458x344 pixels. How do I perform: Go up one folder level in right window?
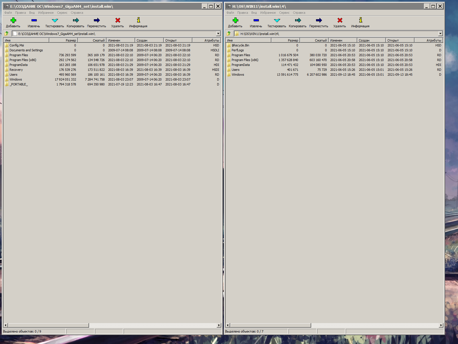point(229,34)
